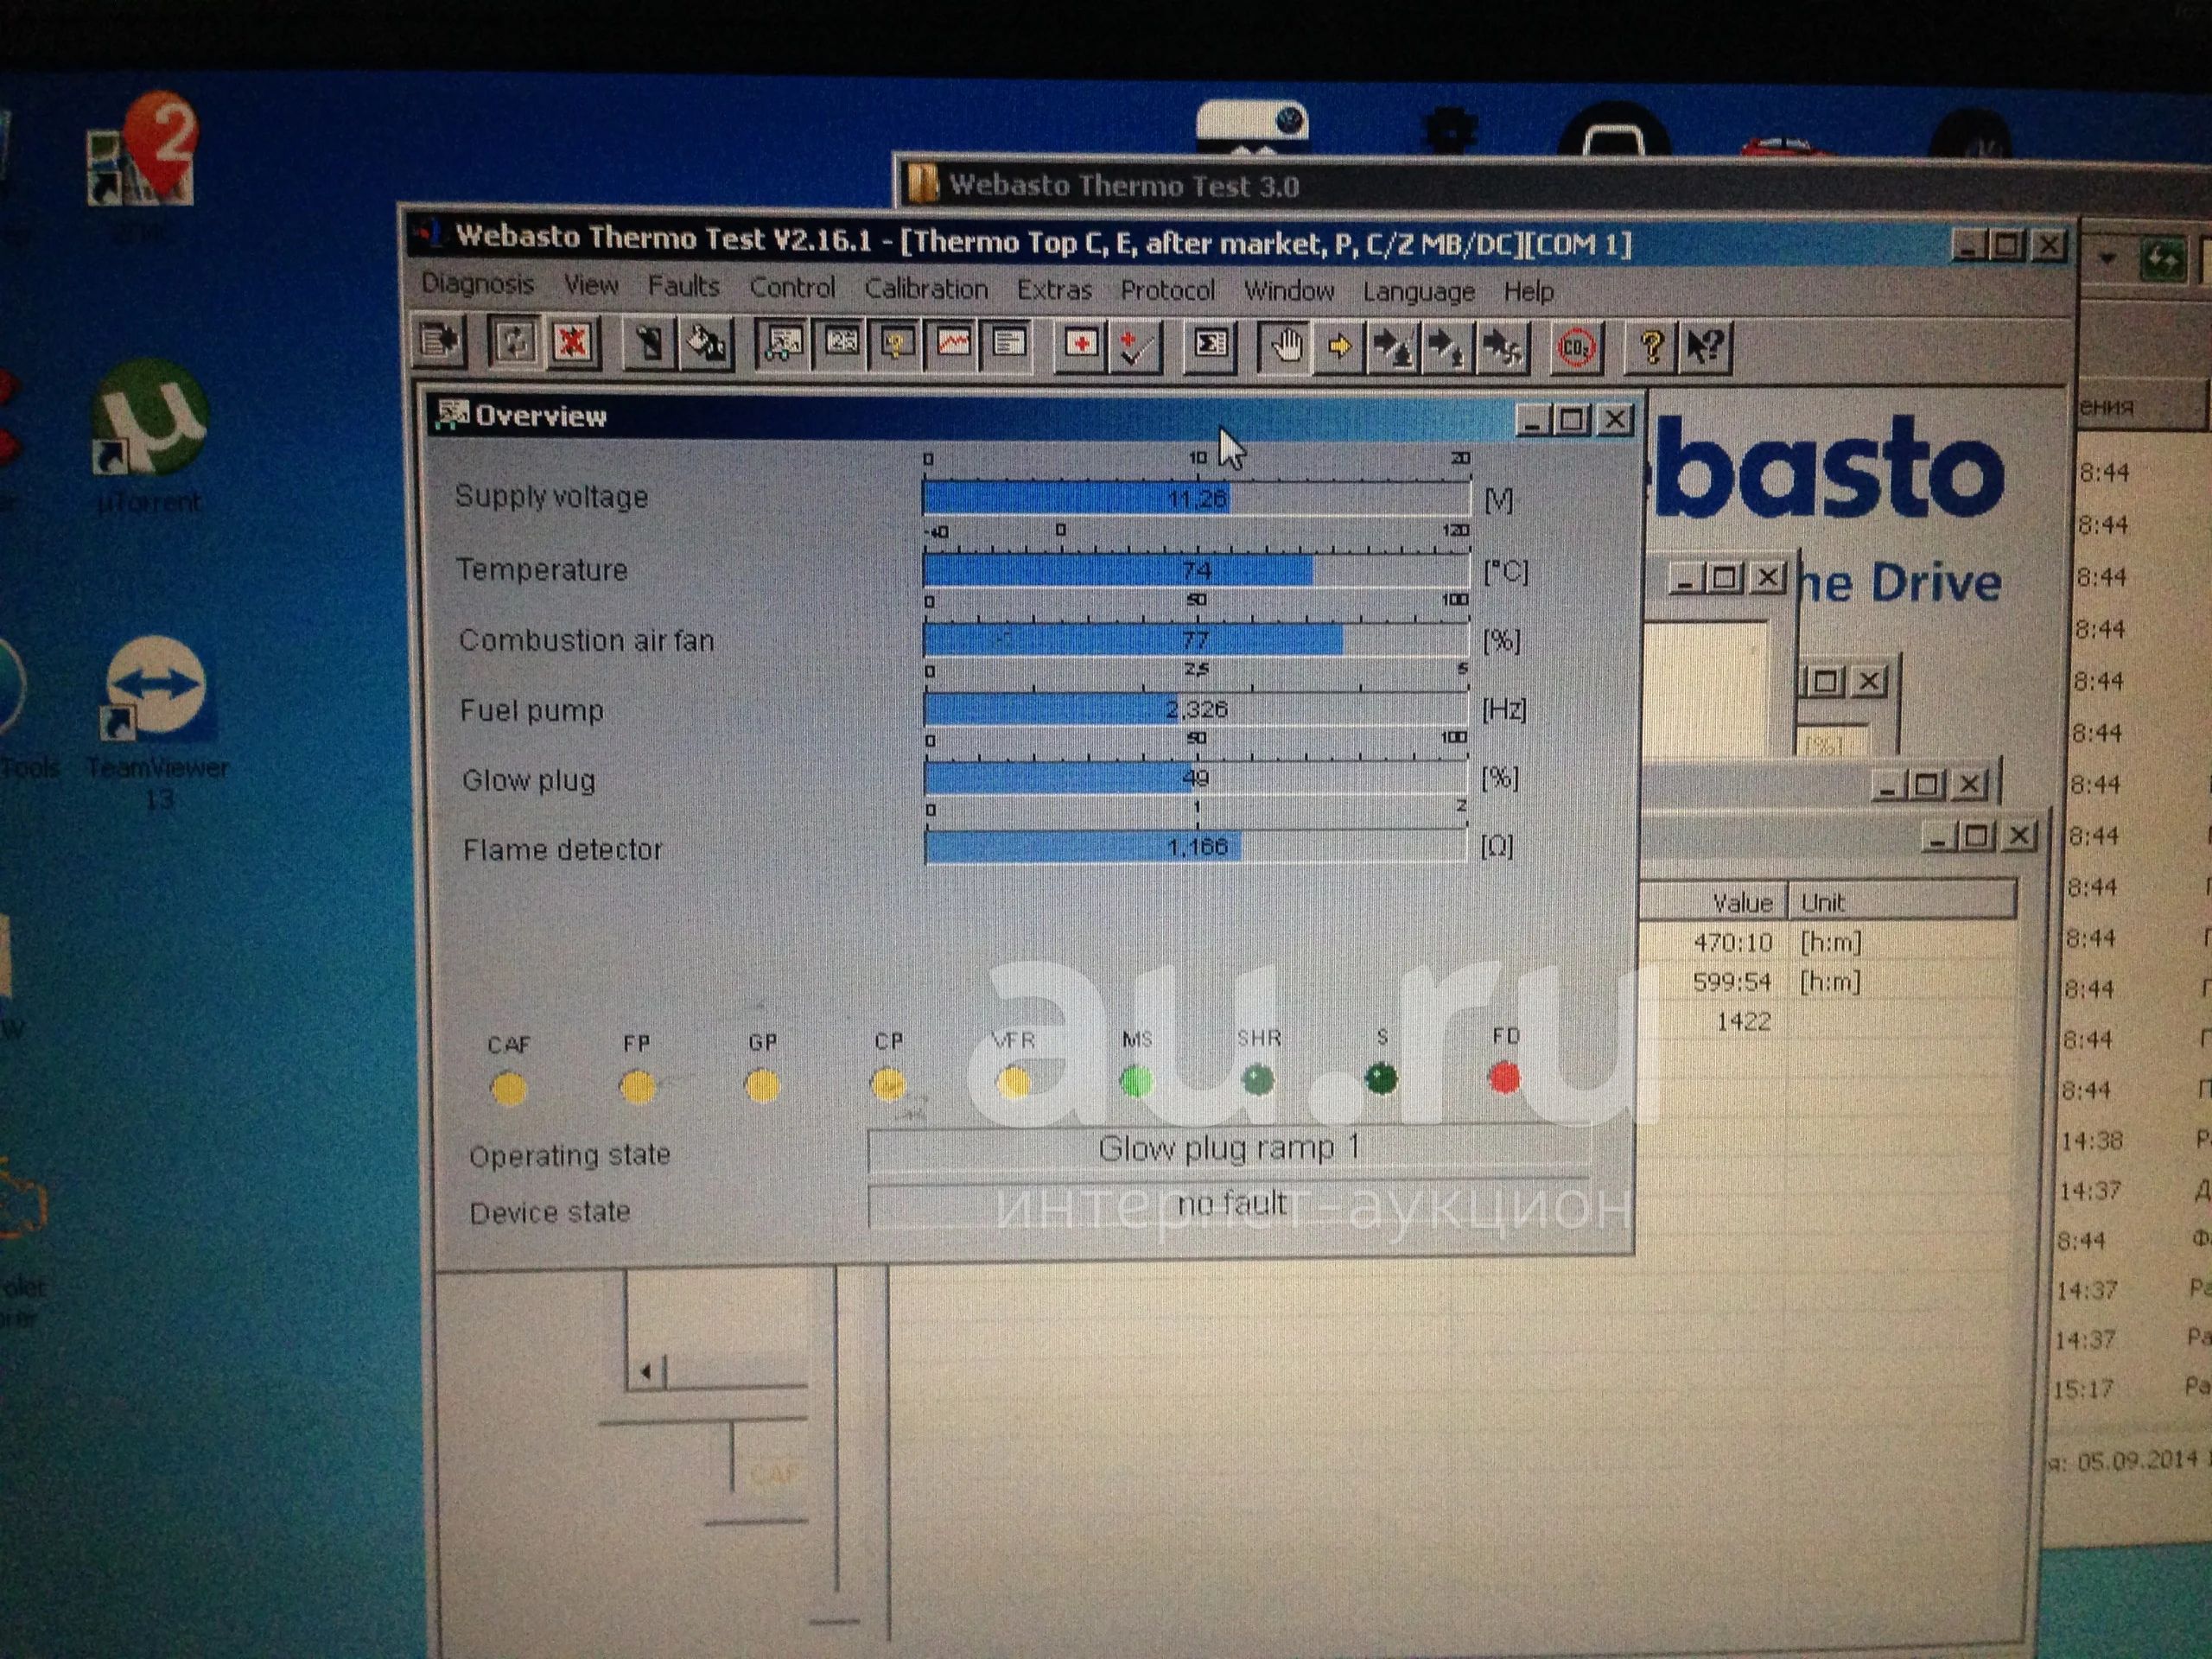Select the 15:17 entry in right-side list

click(x=2083, y=1390)
